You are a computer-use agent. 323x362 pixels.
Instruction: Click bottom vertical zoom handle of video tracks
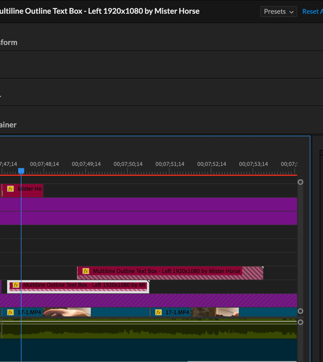[300, 311]
